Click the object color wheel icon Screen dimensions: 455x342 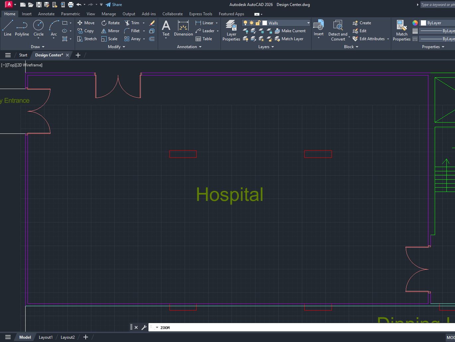tap(415, 23)
